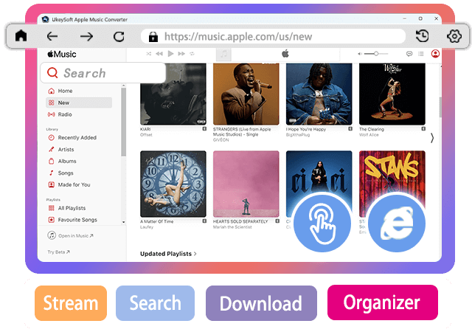Open the playing next queue list icon

point(421,54)
